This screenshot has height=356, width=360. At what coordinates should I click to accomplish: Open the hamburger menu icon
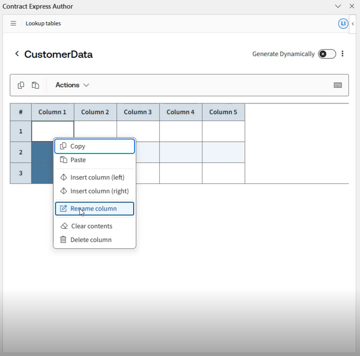coord(13,24)
